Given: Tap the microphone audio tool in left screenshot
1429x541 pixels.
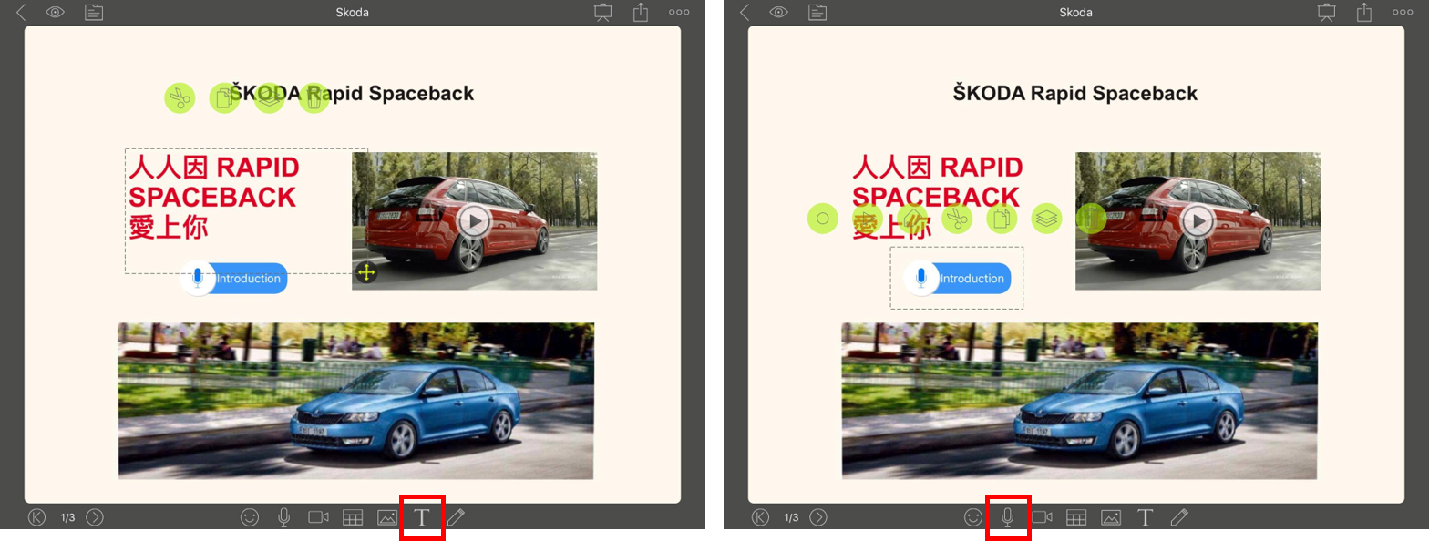Looking at the screenshot, I should [284, 517].
